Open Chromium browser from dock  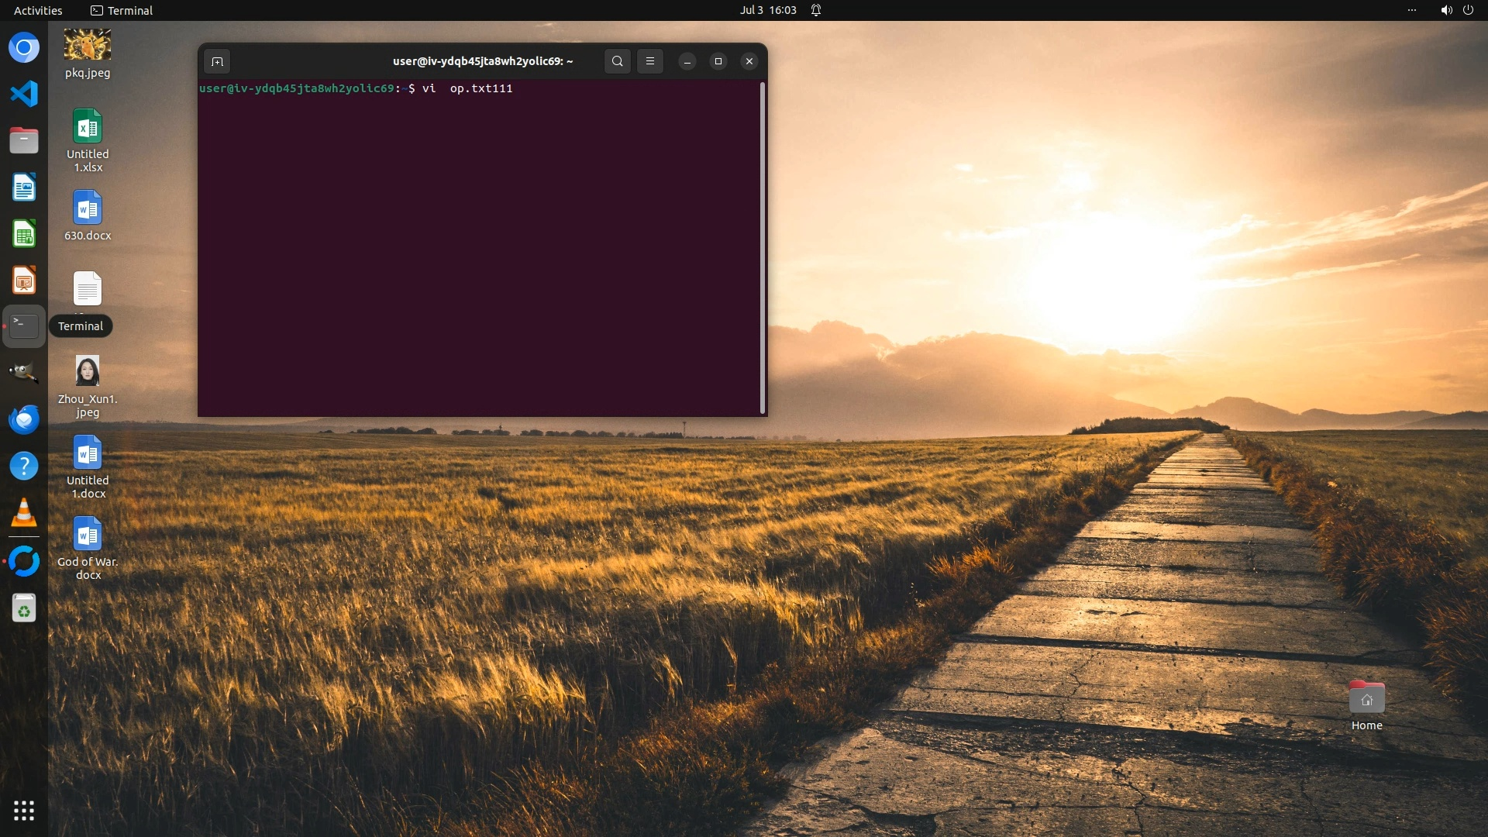click(x=24, y=47)
